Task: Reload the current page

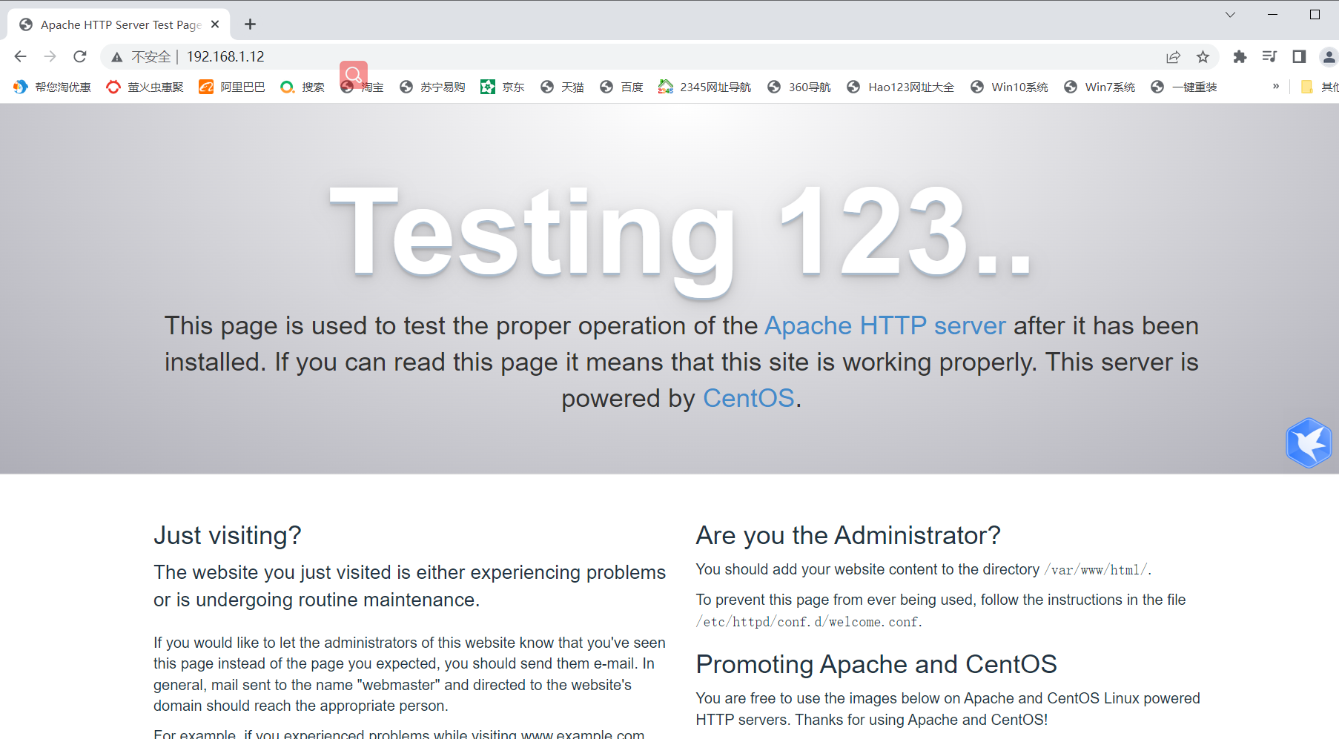Action: pyautogui.click(x=80, y=56)
